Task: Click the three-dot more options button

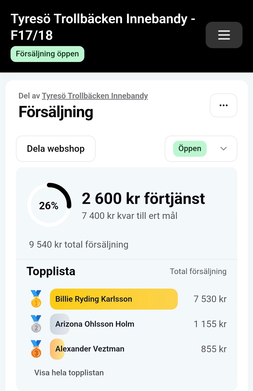Action: click(x=223, y=105)
